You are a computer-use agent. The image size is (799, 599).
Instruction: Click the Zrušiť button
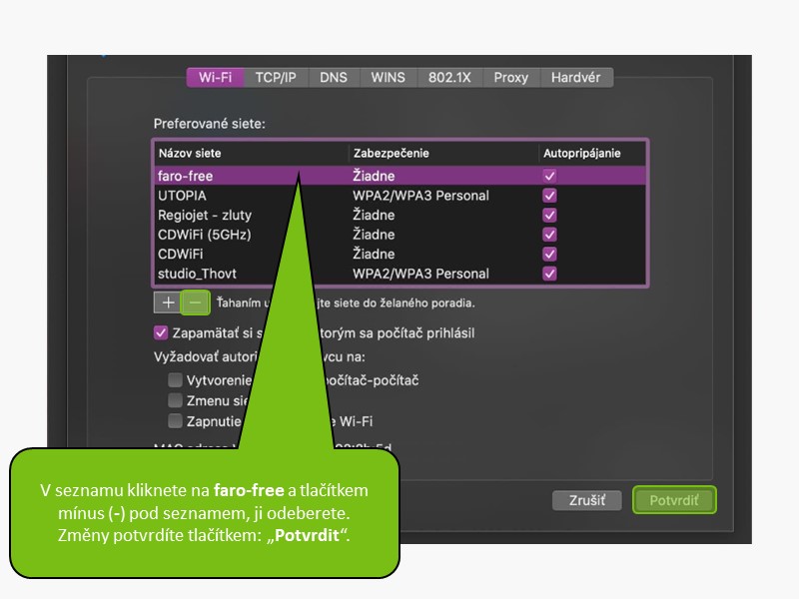pyautogui.click(x=587, y=500)
